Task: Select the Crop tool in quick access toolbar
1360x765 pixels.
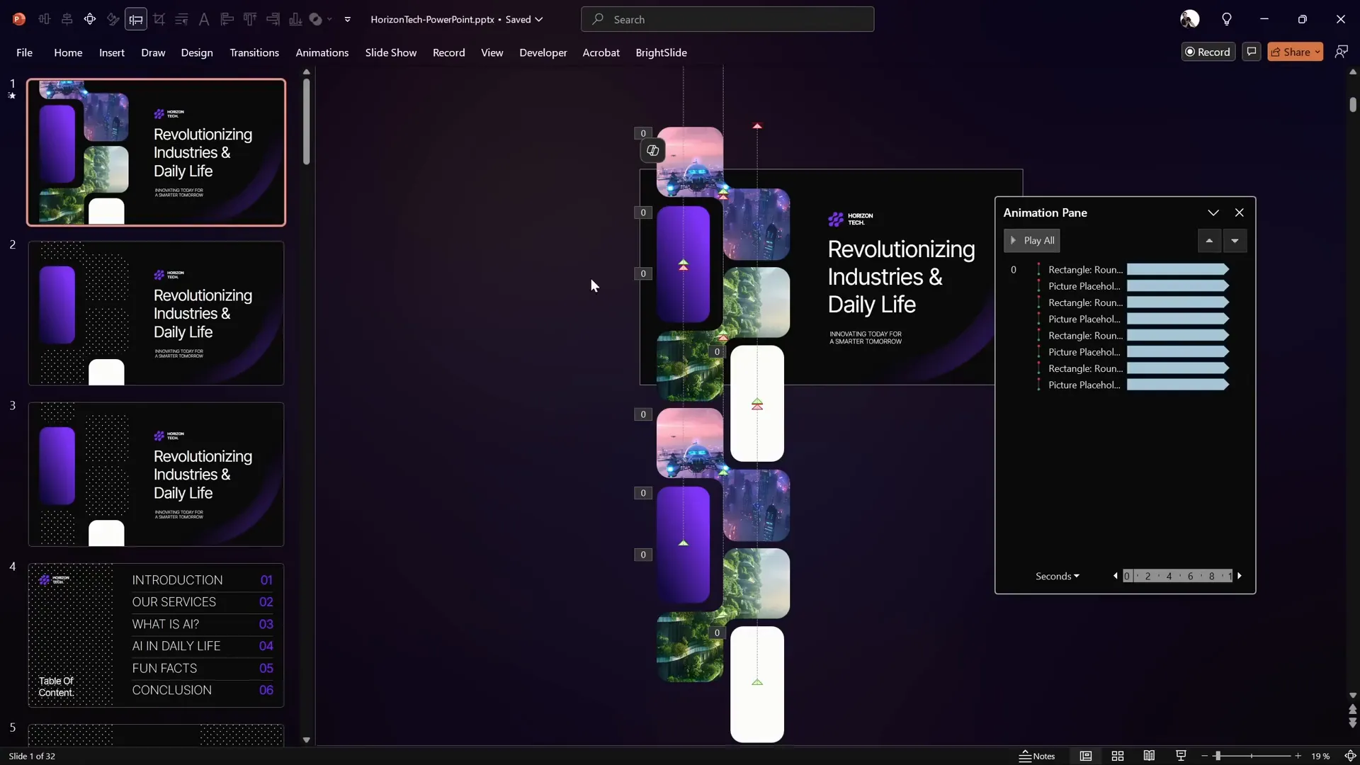Action: tap(159, 19)
